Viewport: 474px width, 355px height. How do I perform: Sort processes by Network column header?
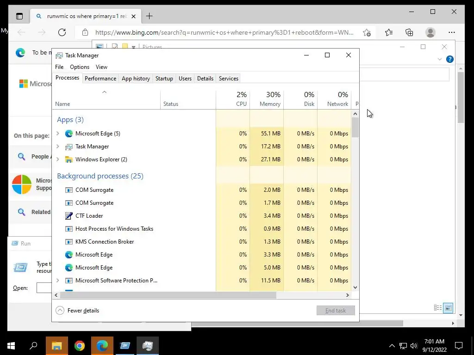[x=334, y=99]
